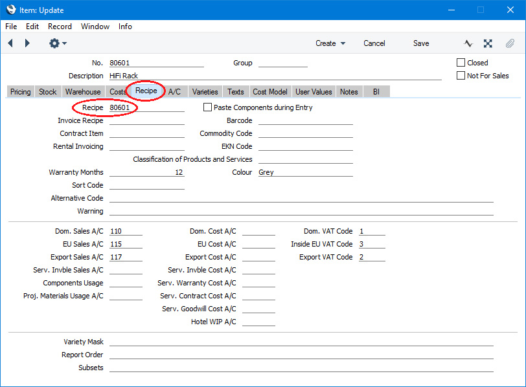This screenshot has width=526, height=387.
Task: Open the Varieties tab
Action: coord(205,91)
